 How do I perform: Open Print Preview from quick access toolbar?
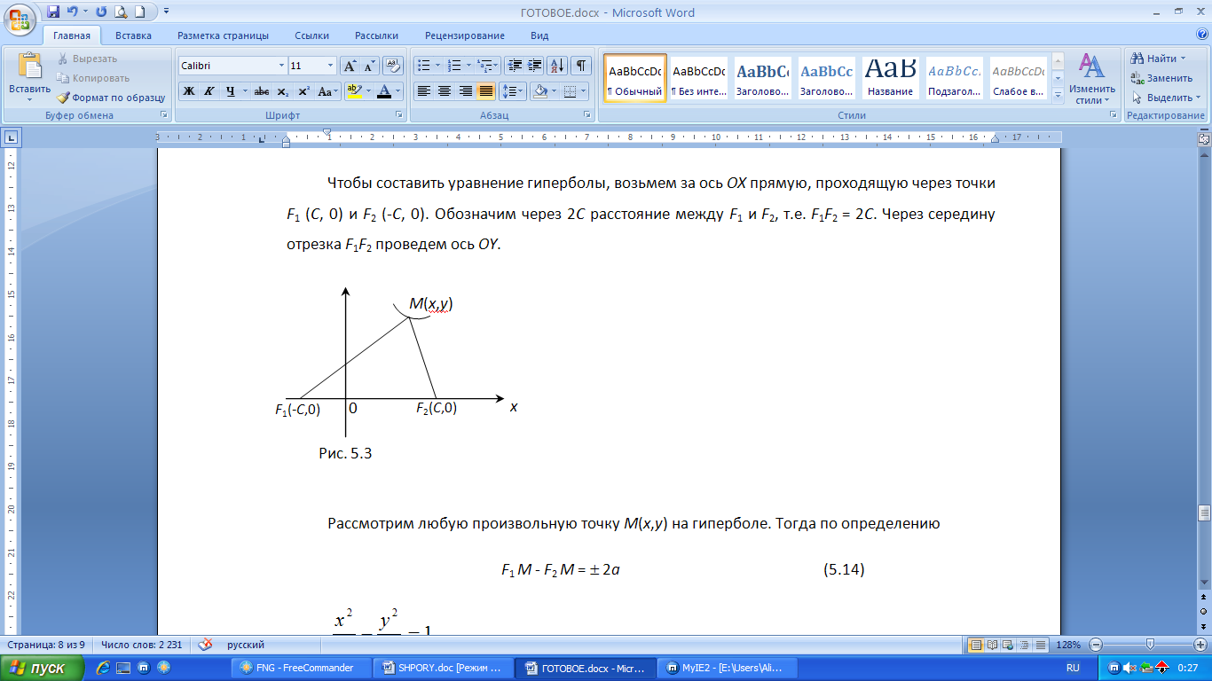click(x=120, y=12)
